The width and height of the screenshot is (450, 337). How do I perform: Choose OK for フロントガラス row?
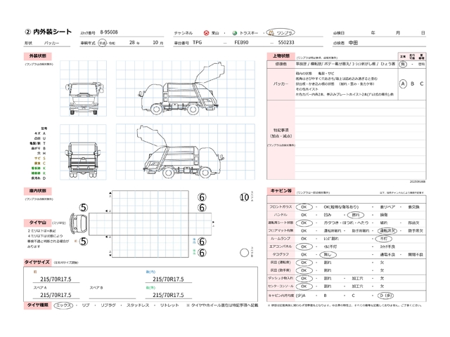304,207
